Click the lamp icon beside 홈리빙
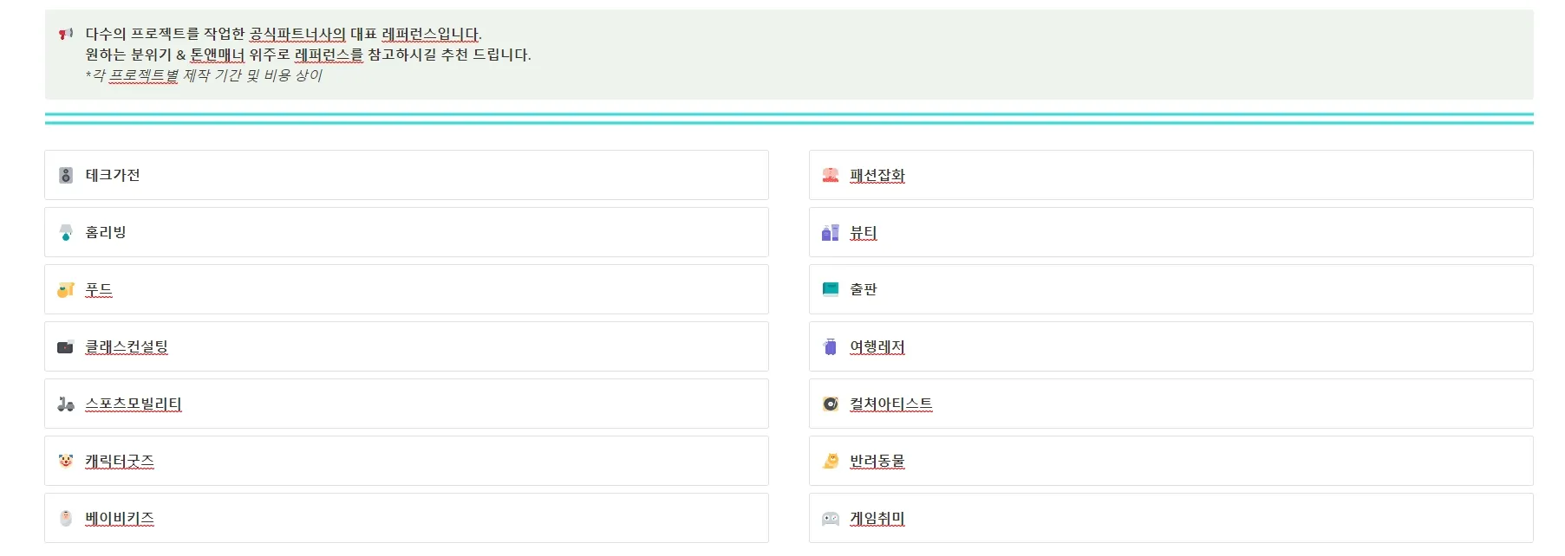This screenshot has height=556, width=1565. [66, 232]
